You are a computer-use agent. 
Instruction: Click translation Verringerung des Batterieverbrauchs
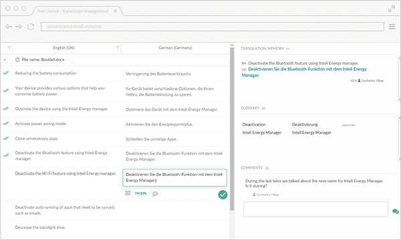[x=158, y=74]
